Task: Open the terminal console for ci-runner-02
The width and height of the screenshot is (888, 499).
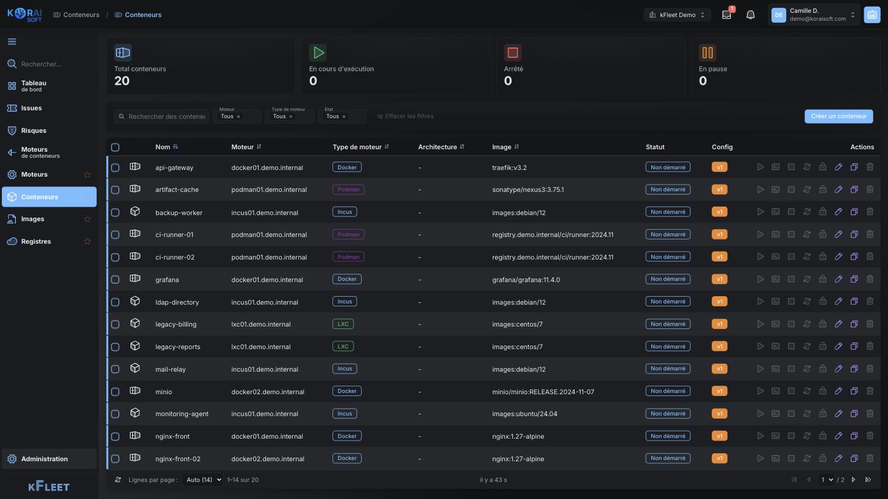Action: point(775,257)
